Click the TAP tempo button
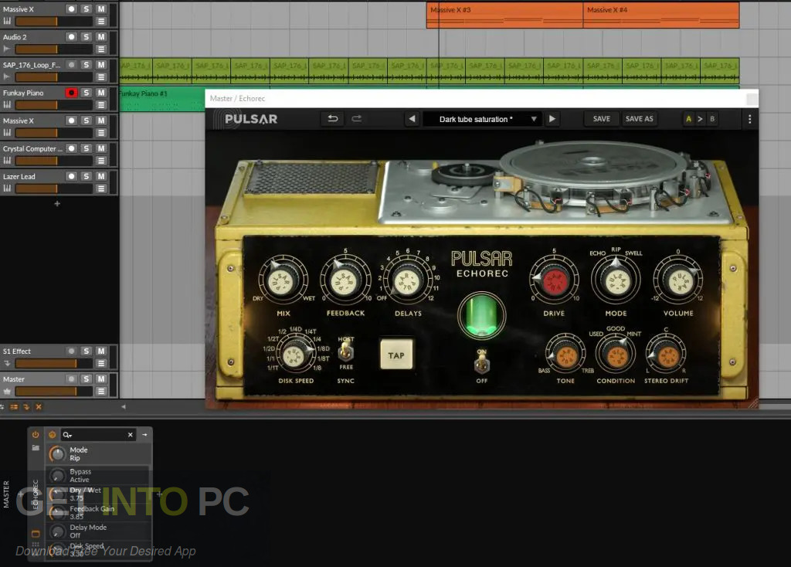 [396, 355]
